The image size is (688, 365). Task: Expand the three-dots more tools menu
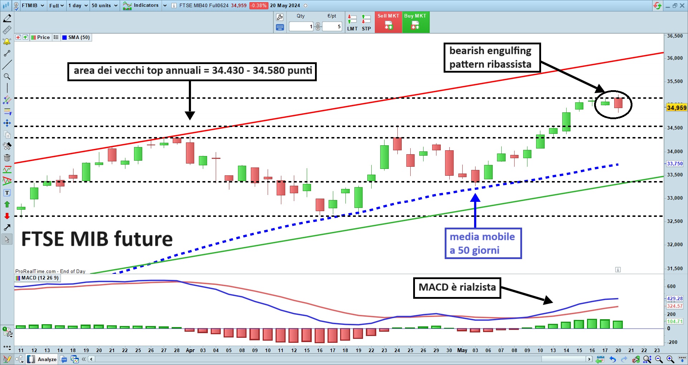tap(7, 347)
